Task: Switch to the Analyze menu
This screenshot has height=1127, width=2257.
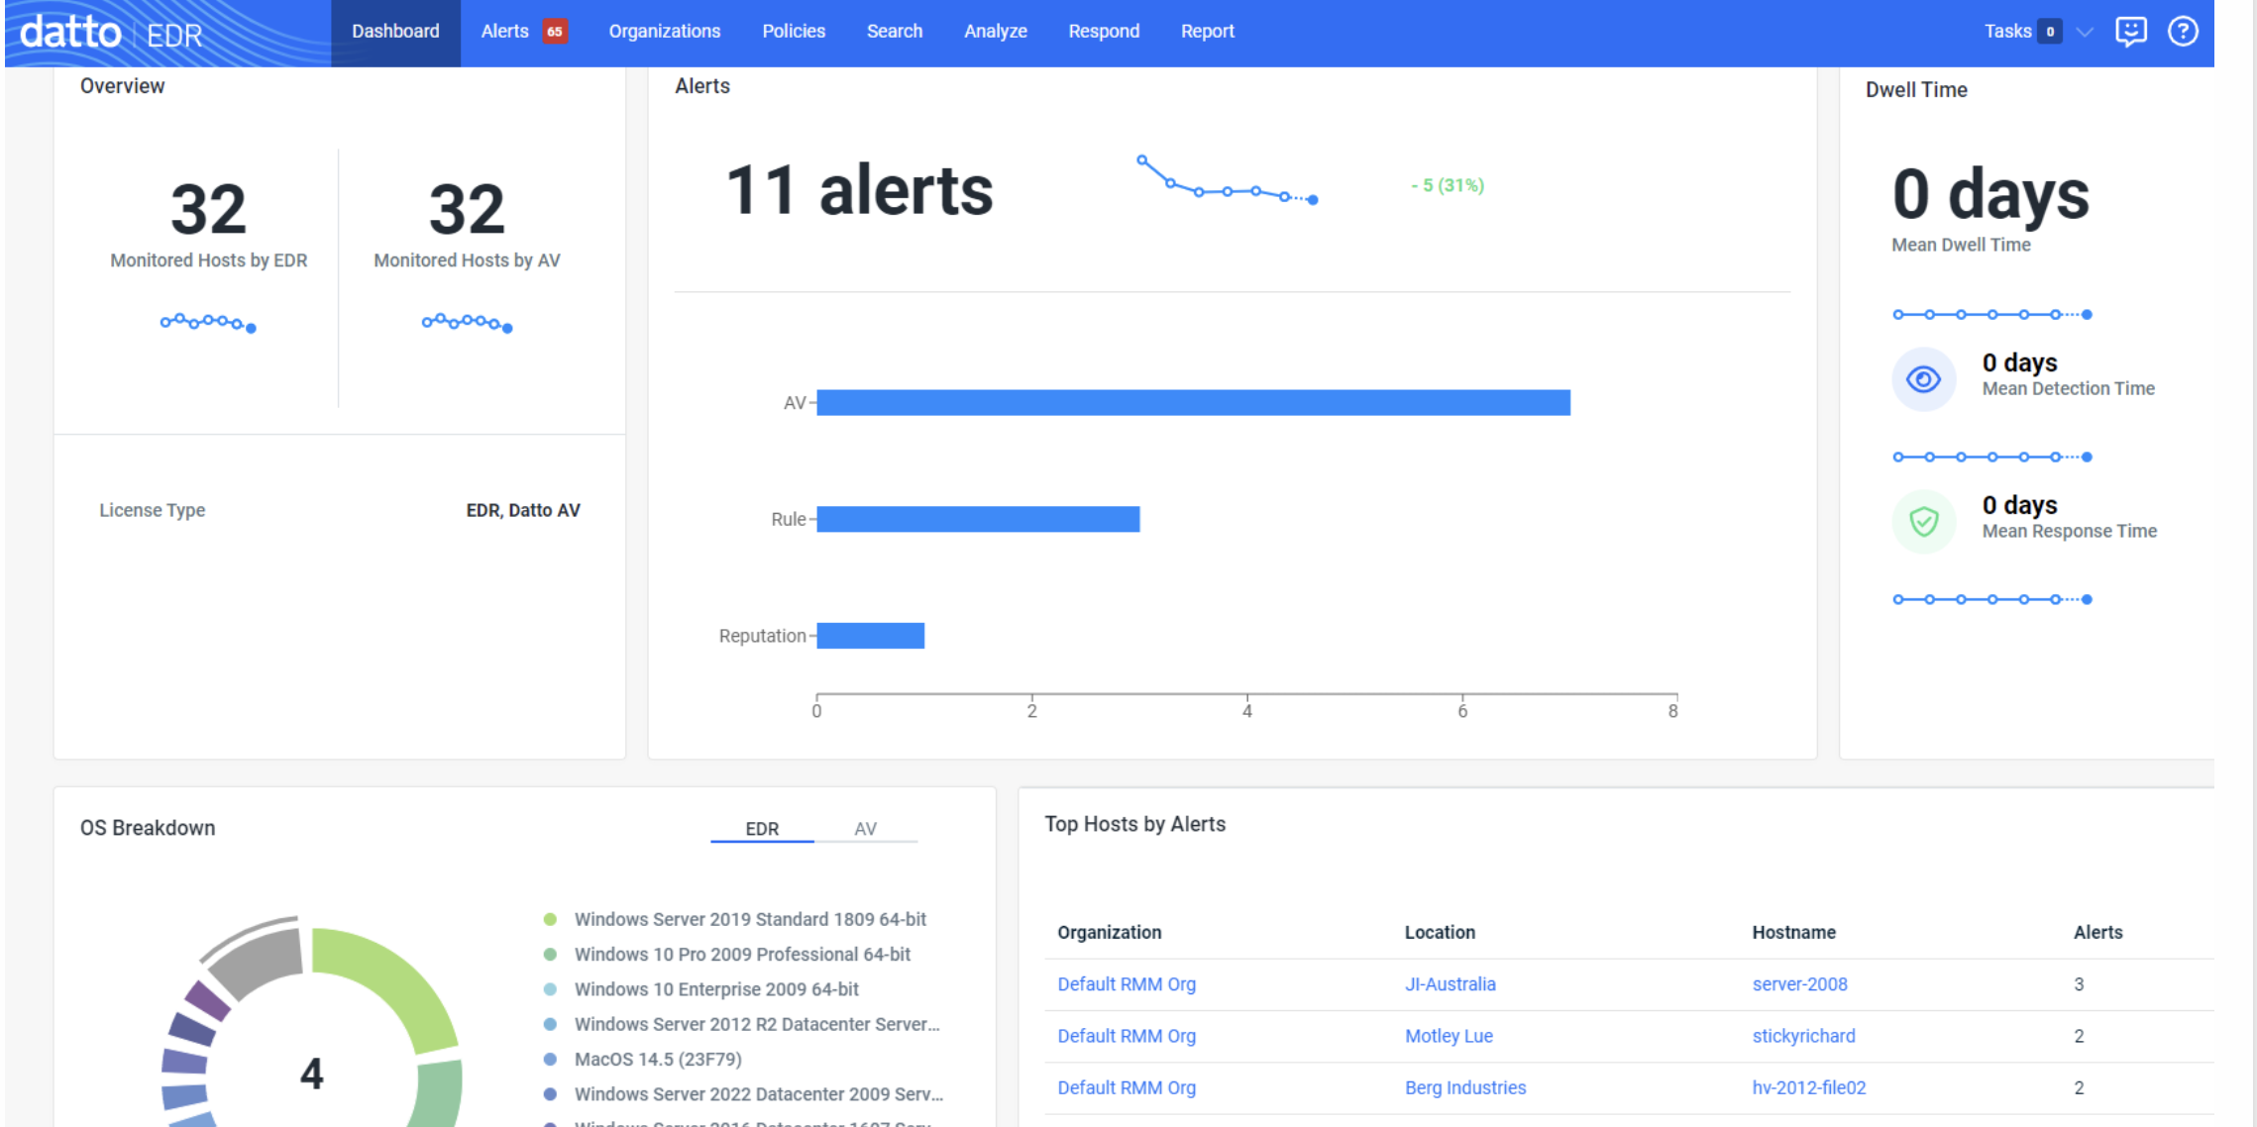Action: point(996,32)
